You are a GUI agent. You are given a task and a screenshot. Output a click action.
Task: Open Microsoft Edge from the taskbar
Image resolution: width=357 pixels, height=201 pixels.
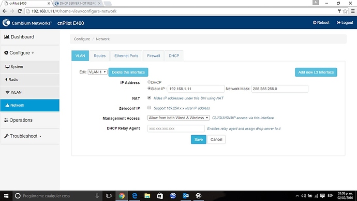135,196
